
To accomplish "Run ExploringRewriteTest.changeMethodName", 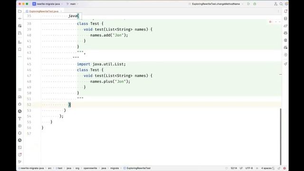I will coord(248,4).
